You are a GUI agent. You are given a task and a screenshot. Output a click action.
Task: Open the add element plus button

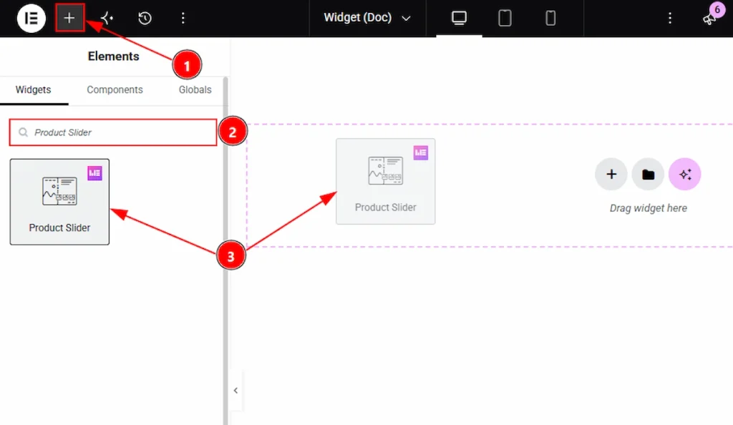[69, 18]
